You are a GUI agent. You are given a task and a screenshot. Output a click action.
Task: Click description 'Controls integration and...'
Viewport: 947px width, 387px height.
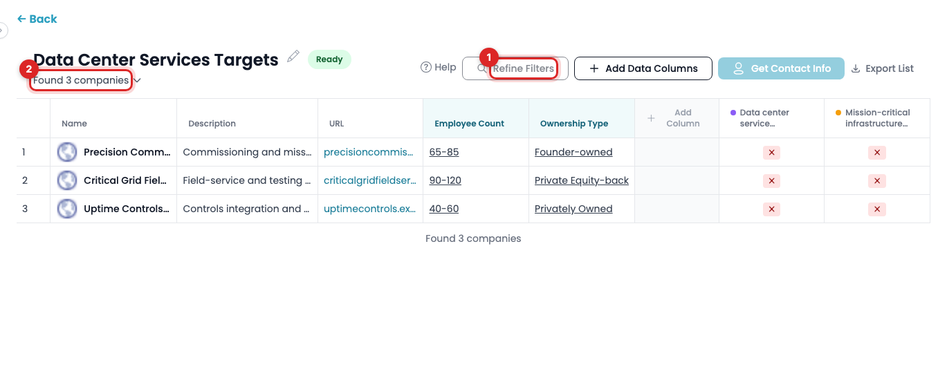246,209
